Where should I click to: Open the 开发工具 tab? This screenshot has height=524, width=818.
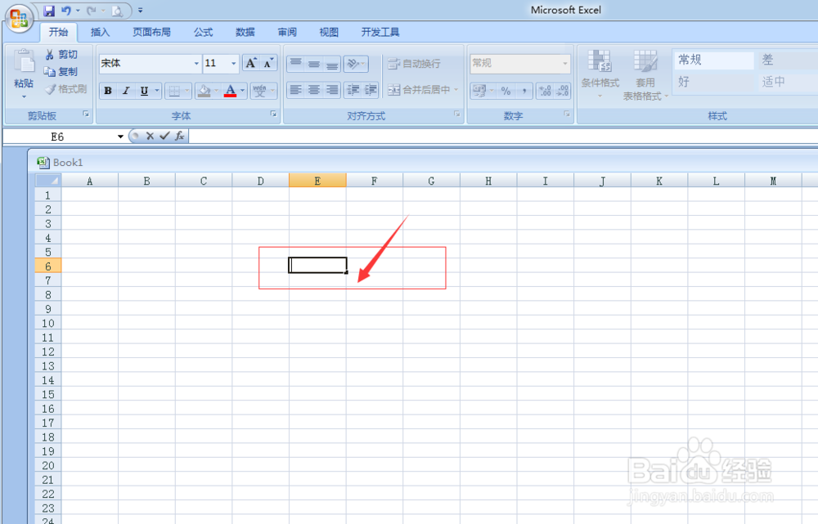380,33
